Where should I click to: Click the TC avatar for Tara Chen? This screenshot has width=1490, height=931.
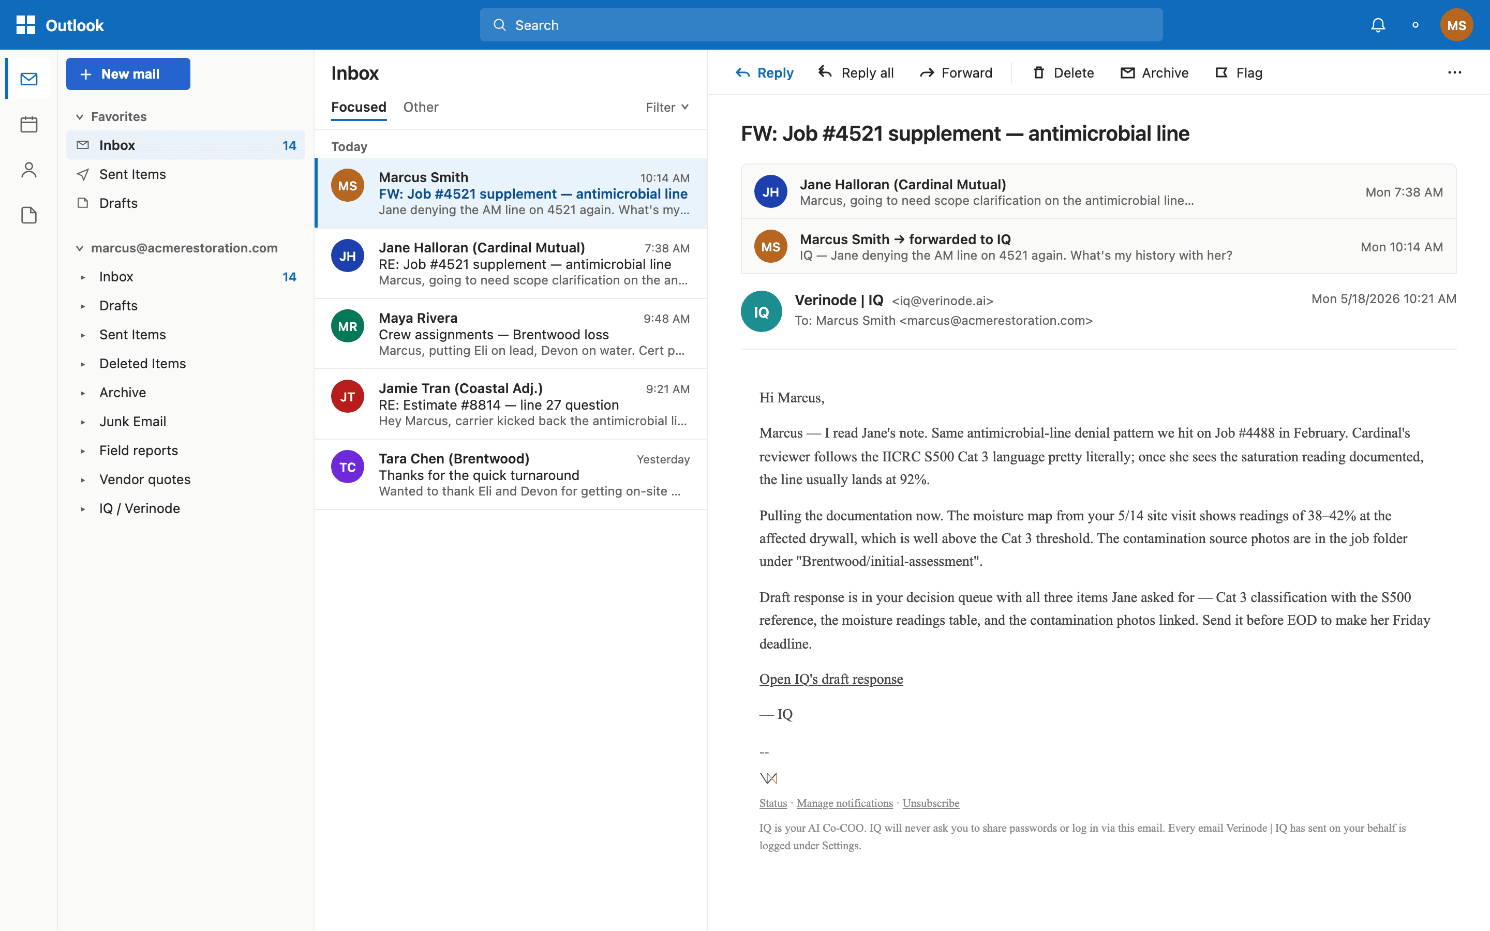click(347, 466)
